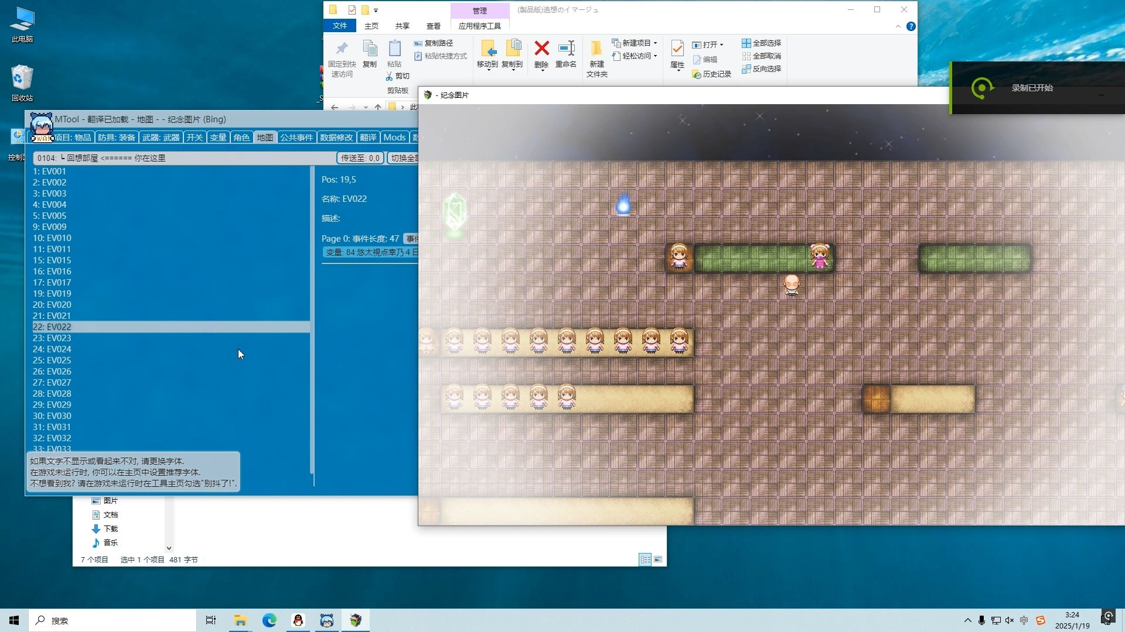The image size is (1125, 632).
Task: Open MTool taskbar icon
Action: (x=326, y=620)
